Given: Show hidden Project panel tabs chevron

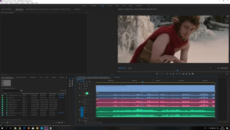Looking at the screenshot, I should tap(67, 77).
